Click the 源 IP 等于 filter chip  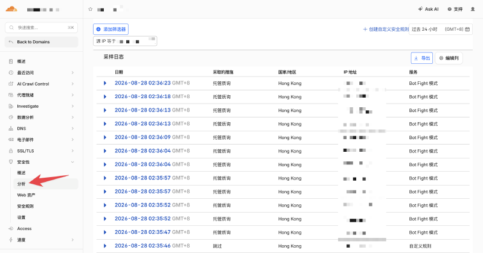click(125, 41)
